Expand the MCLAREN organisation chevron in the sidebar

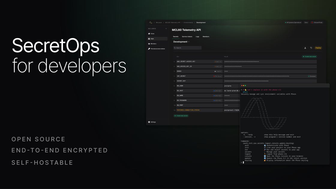coord(166,28)
